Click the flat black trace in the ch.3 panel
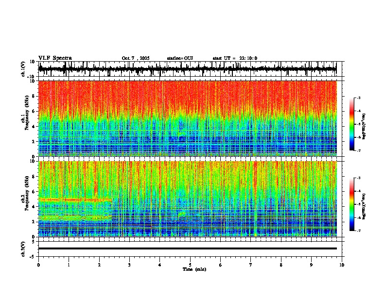The height and width of the screenshot is (297, 385). click(x=187, y=248)
